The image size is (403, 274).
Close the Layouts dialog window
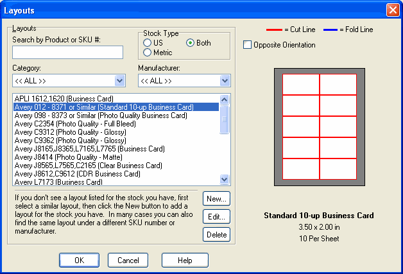(393, 10)
